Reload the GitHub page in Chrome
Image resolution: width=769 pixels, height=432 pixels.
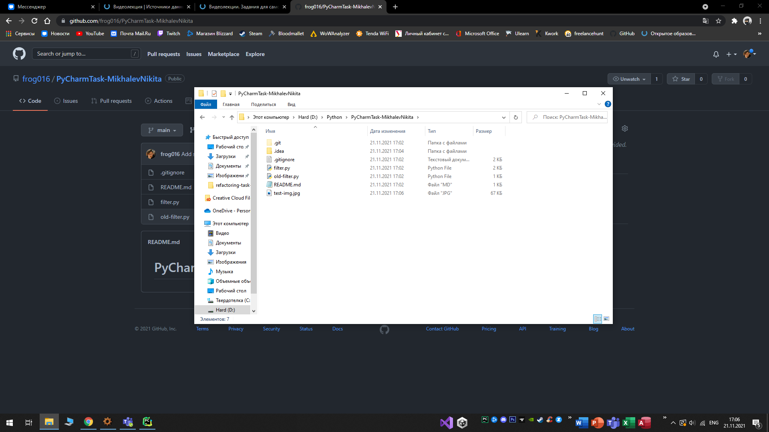pyautogui.click(x=34, y=21)
